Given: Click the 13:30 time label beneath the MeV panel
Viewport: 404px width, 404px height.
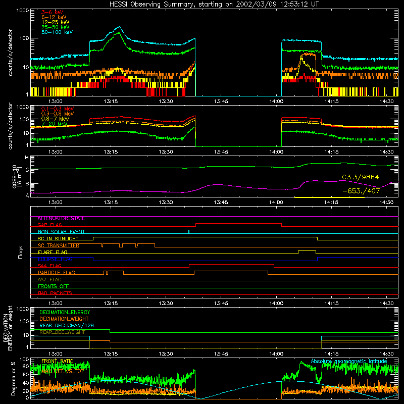Looking at the screenshot, I should (166, 152).
